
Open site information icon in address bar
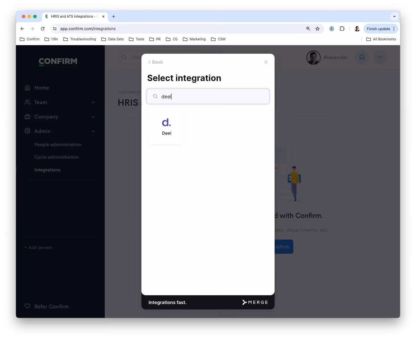pyautogui.click(x=55, y=29)
